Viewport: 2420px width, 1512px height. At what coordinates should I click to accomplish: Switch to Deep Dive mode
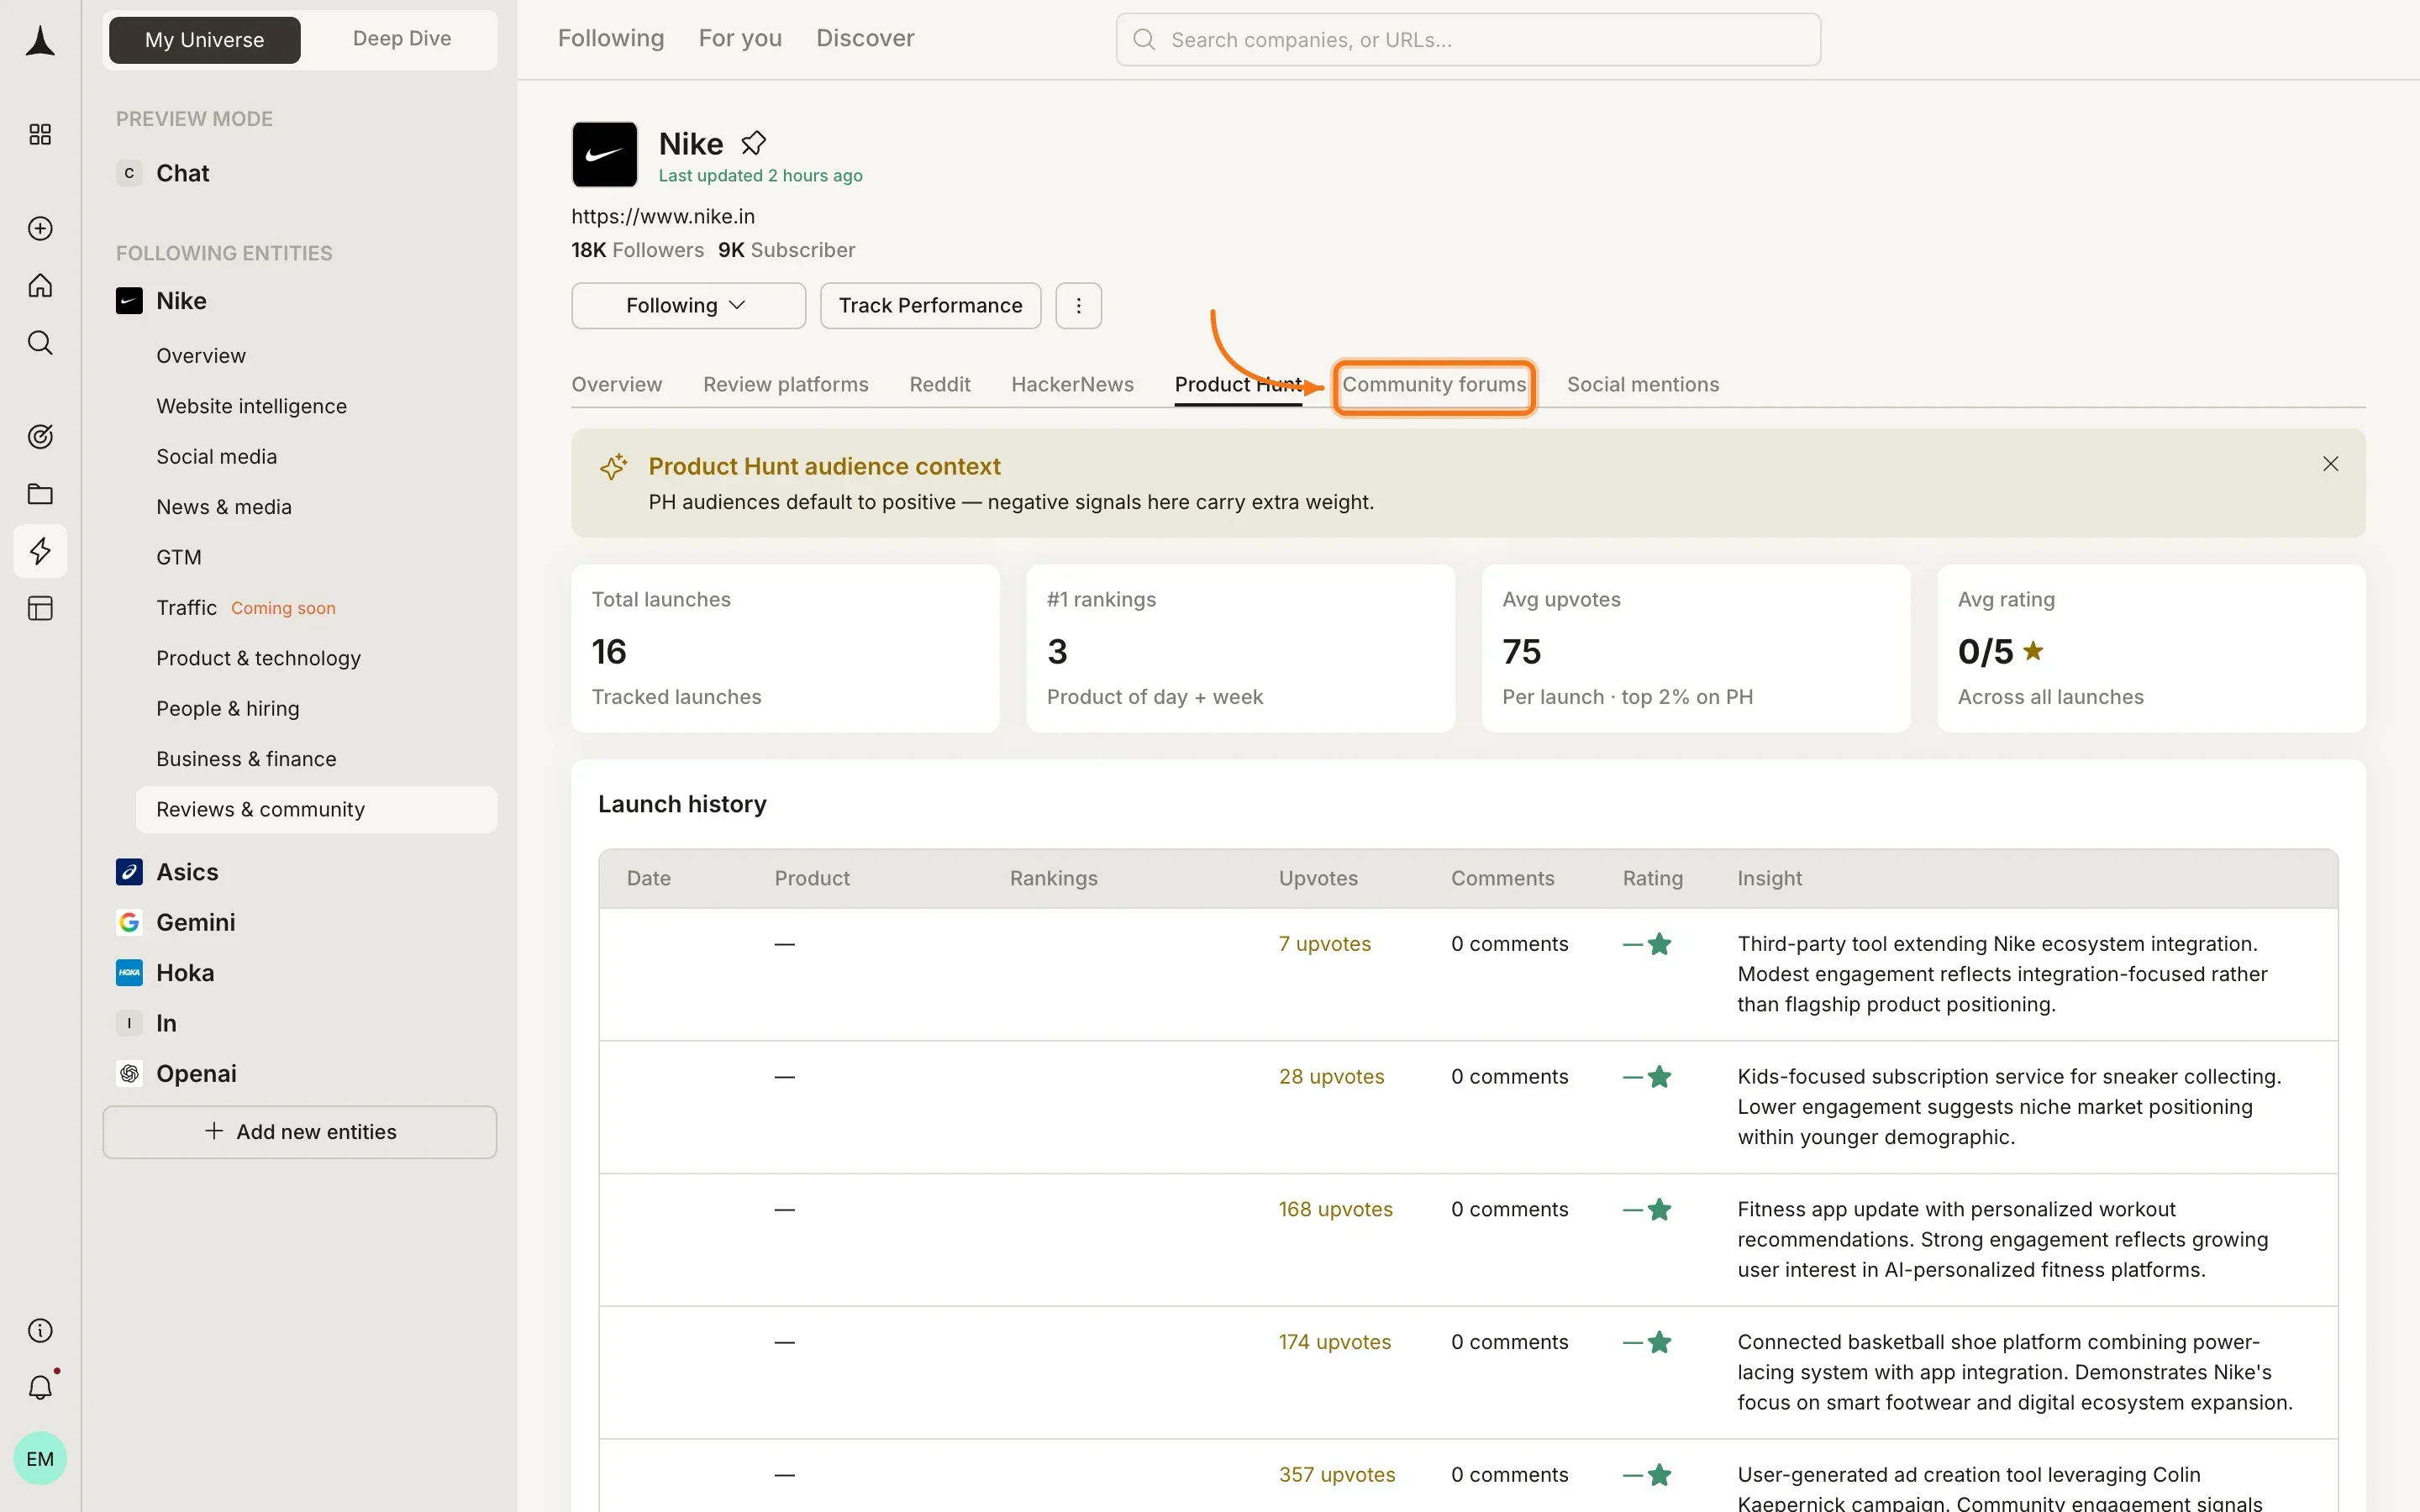(x=402, y=39)
